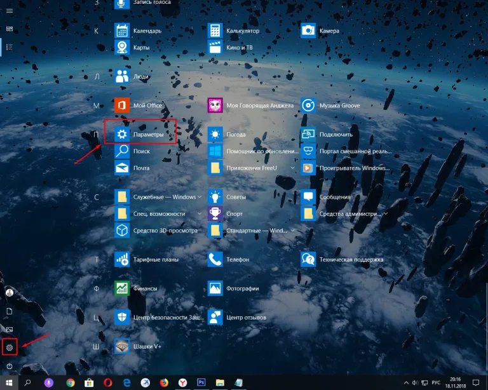Screen dimensions: 488x390
Task: Open Помощник по обновлению Windows
Action: 253,151
